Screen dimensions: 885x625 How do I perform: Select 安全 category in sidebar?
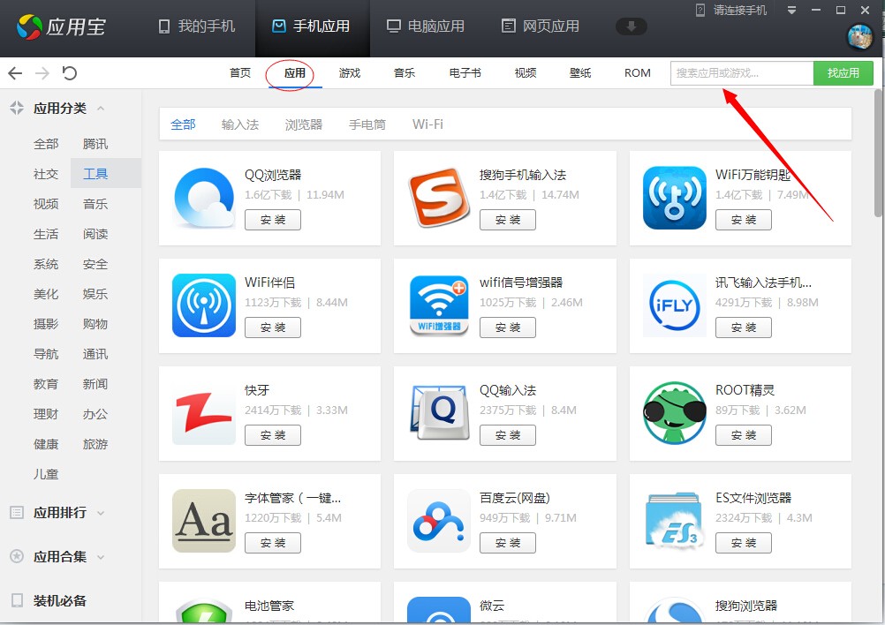coord(95,264)
